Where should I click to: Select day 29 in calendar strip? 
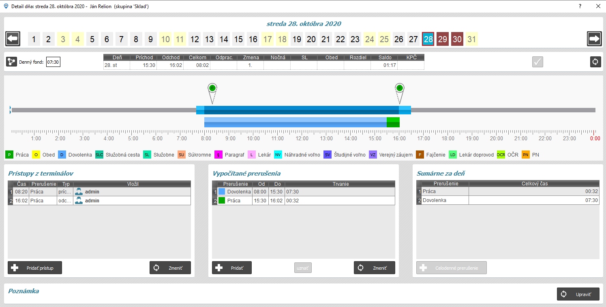coord(443,39)
